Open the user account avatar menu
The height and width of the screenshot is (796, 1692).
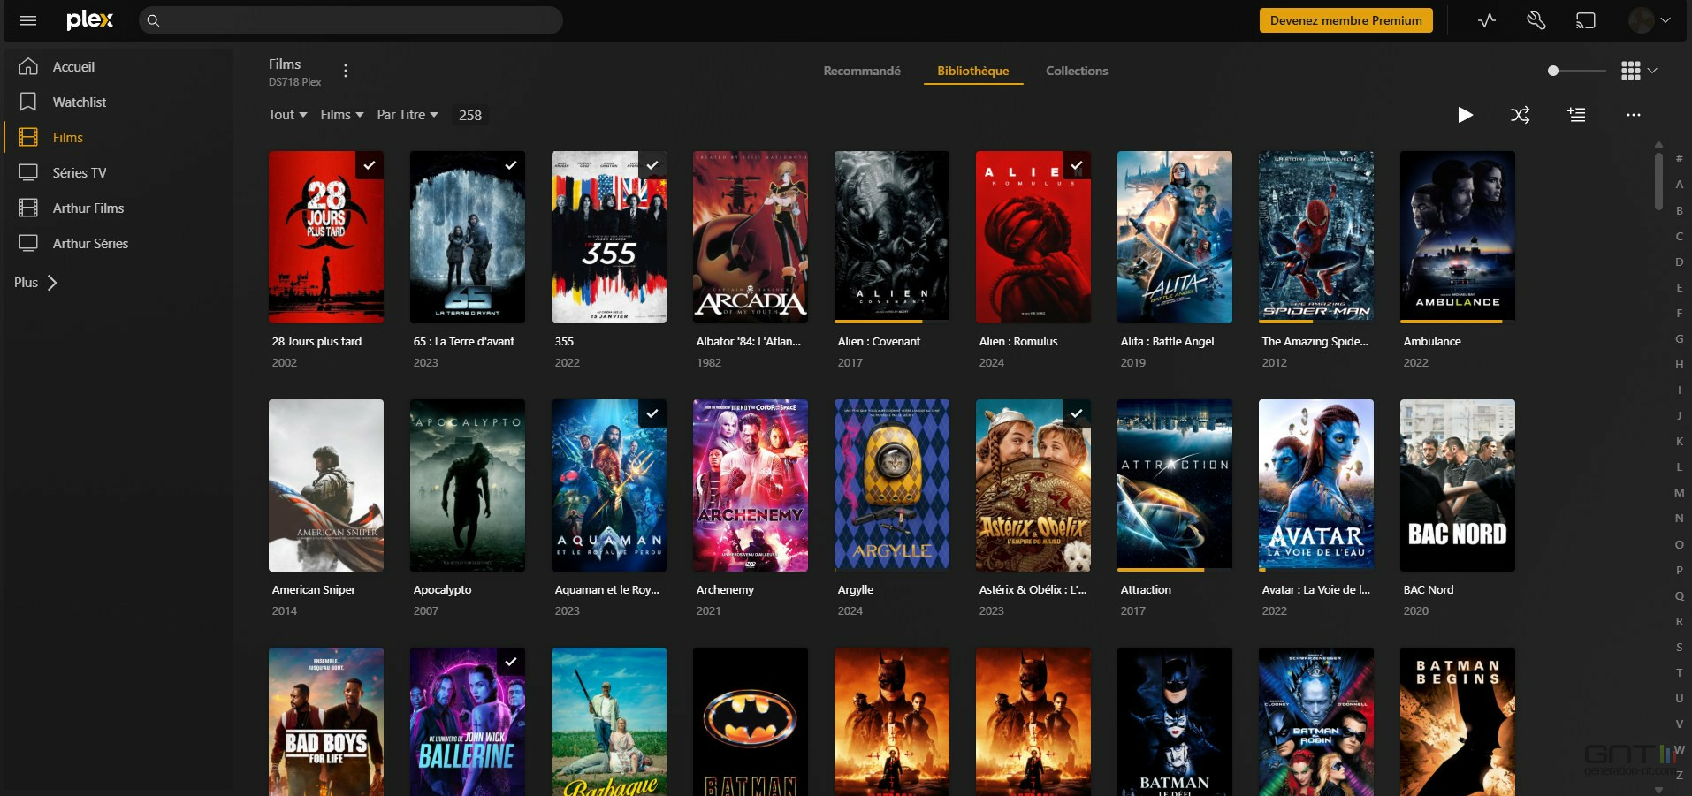point(1650,20)
